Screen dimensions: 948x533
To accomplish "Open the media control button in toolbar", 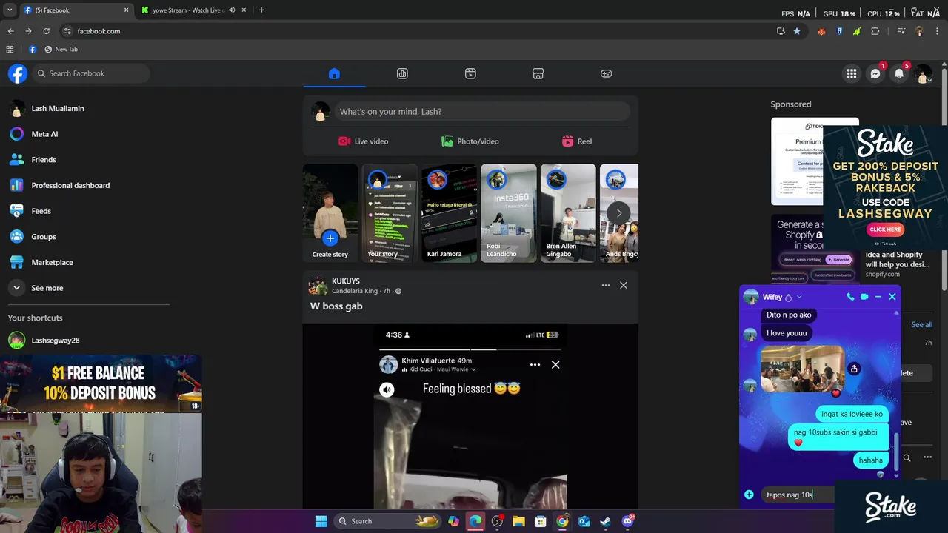I will coord(901,31).
